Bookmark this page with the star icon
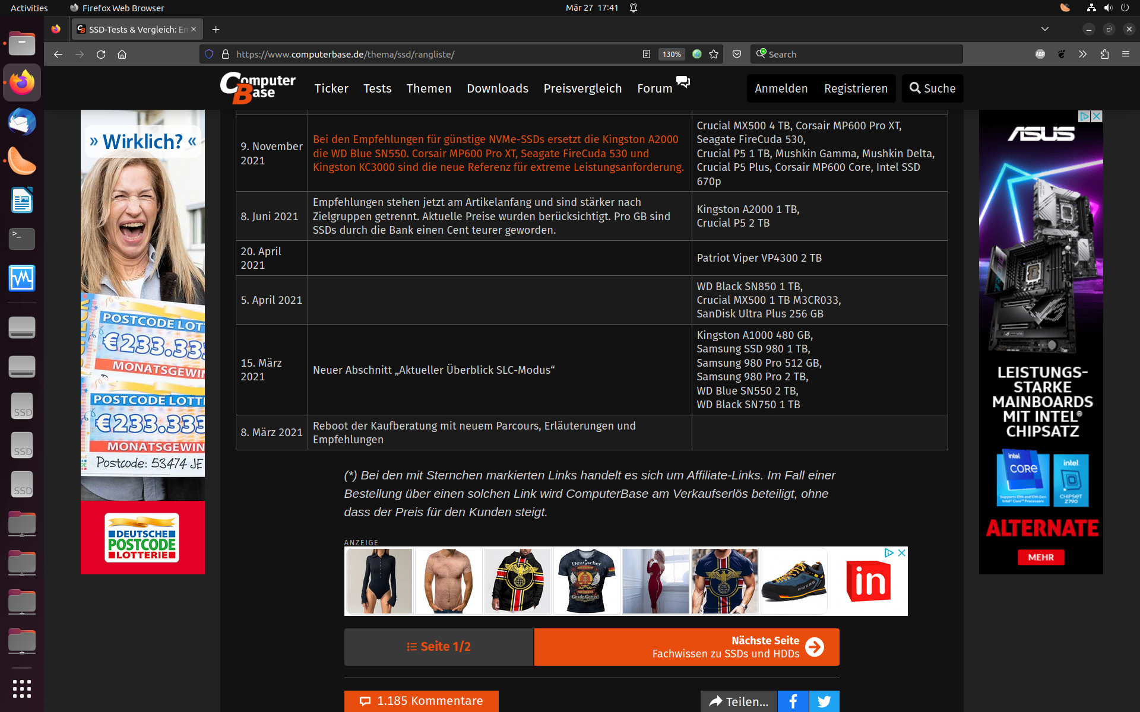Viewport: 1140px width, 712px height. point(714,54)
